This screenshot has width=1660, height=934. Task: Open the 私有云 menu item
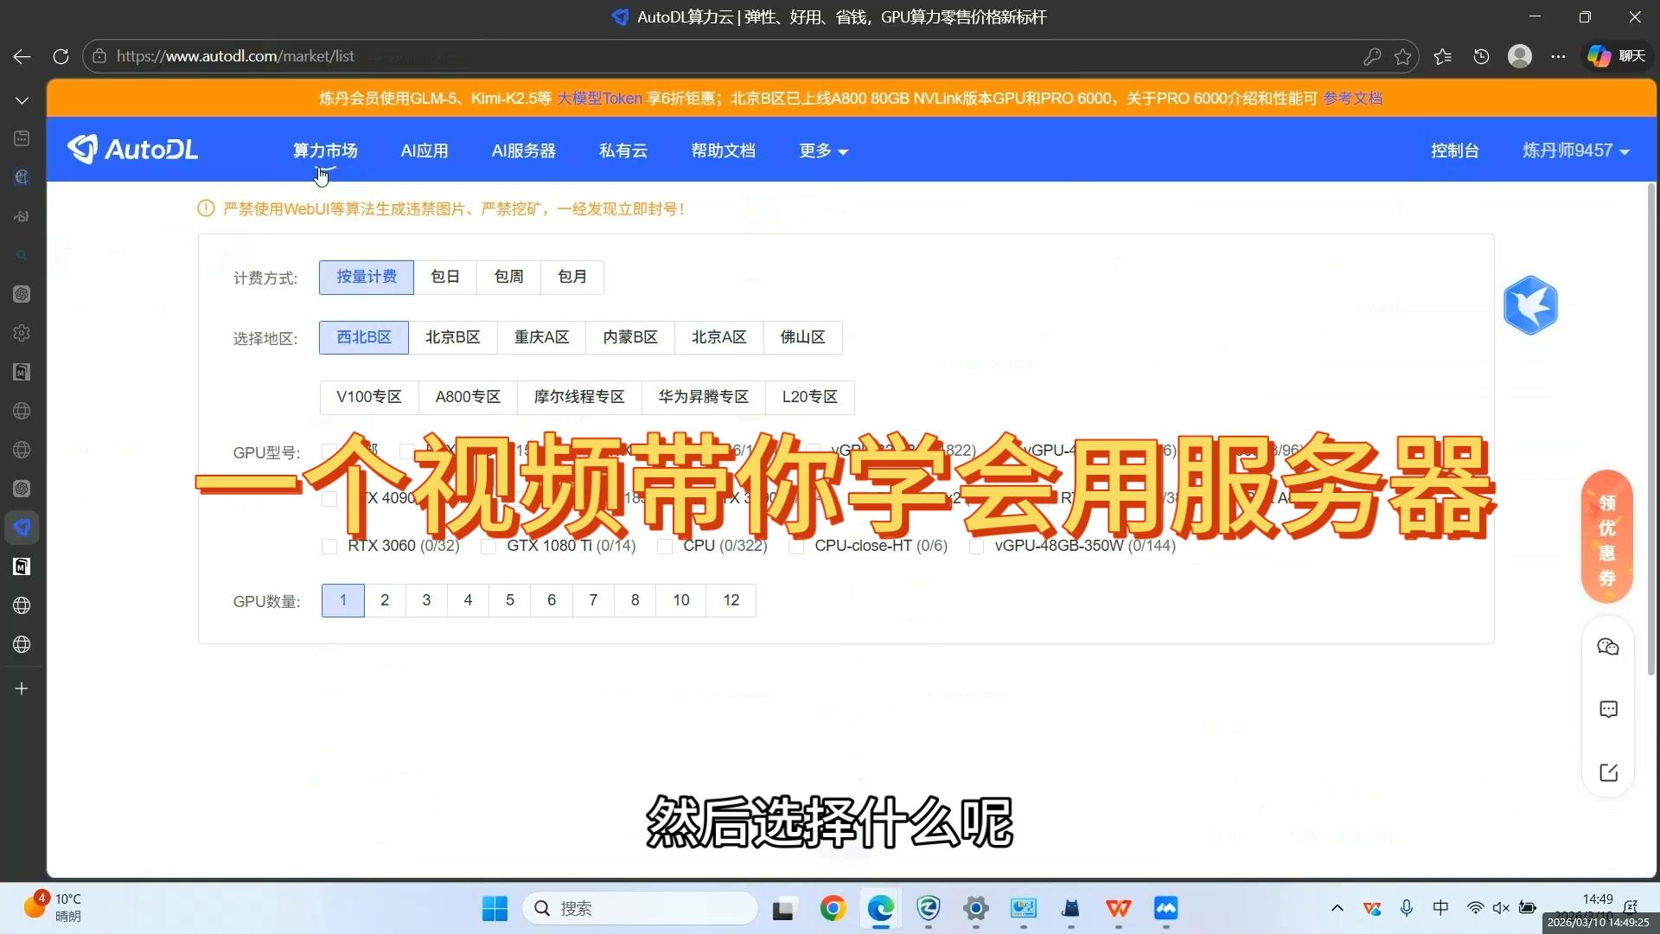[623, 150]
